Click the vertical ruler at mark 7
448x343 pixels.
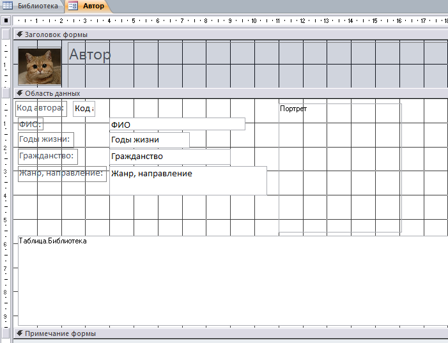[5, 268]
